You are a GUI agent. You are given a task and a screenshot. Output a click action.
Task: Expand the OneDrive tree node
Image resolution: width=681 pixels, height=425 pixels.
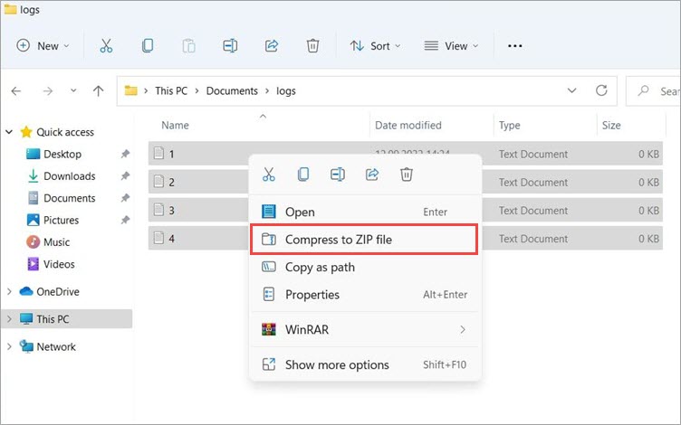point(10,292)
